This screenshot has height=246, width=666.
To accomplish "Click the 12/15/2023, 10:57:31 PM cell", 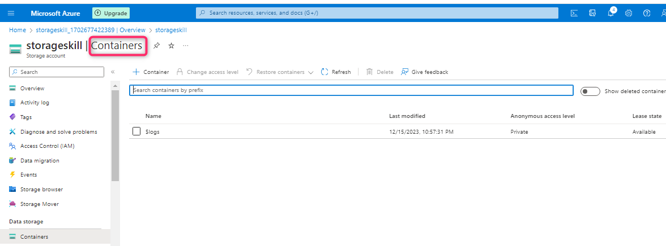I will [x=421, y=131].
